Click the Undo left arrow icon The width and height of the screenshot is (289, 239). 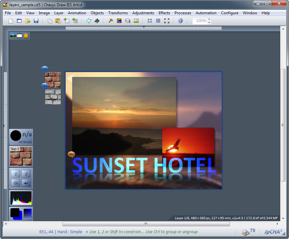click(88, 21)
